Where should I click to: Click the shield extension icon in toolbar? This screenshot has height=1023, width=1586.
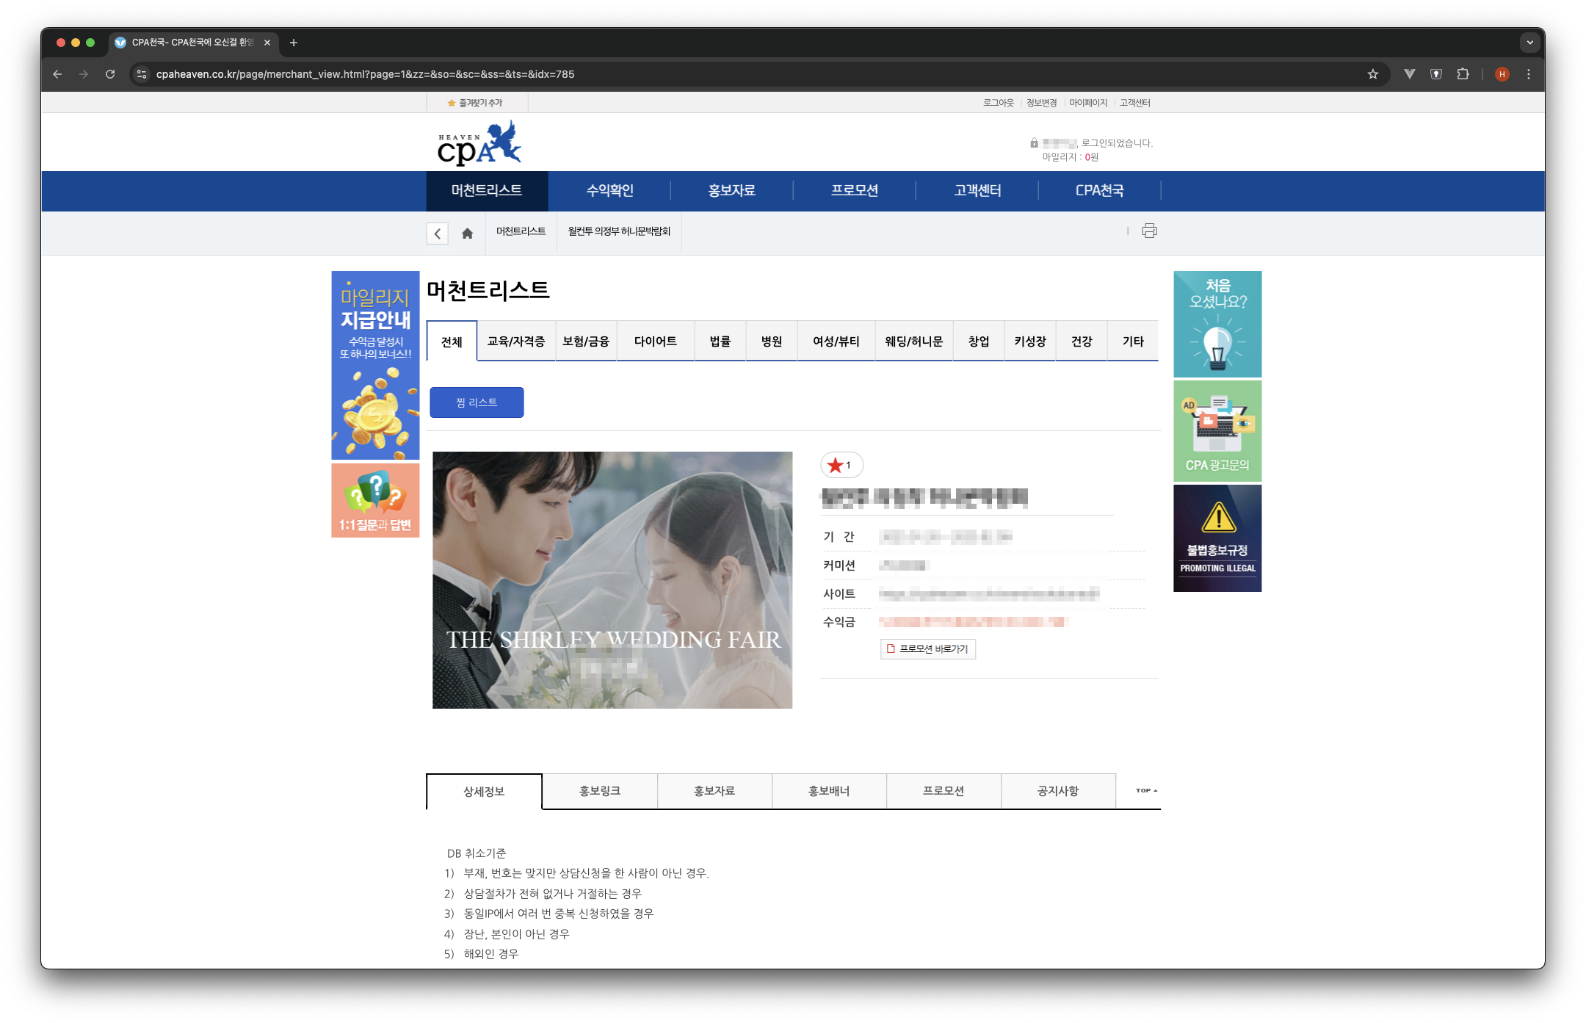point(1436,74)
